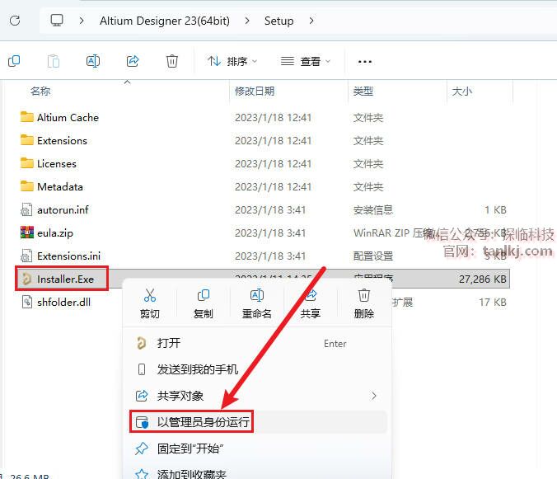Sort by the 修改日期 column header

[x=255, y=92]
